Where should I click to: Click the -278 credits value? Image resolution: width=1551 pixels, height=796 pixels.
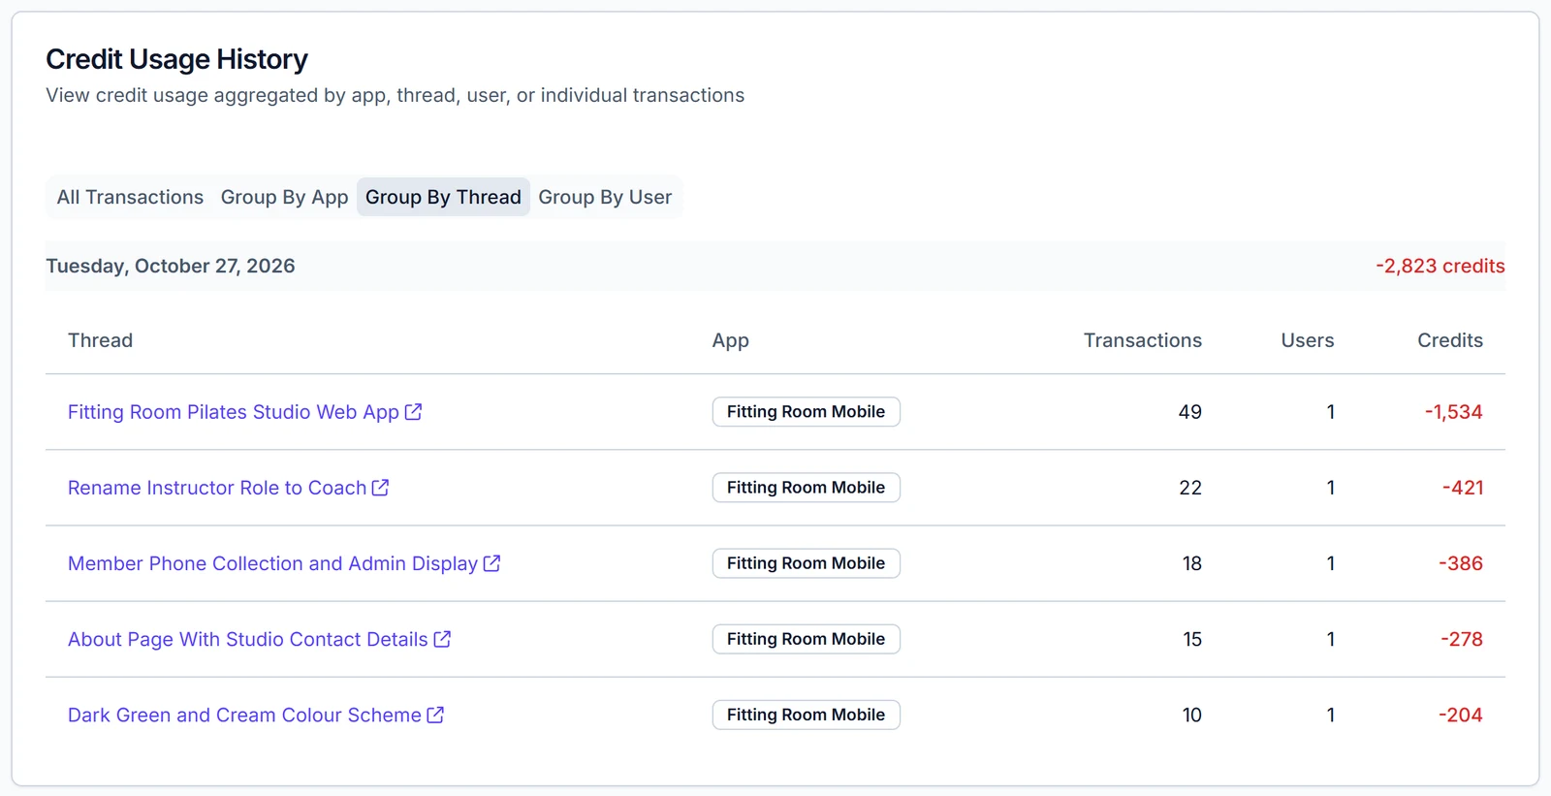pyautogui.click(x=1462, y=639)
